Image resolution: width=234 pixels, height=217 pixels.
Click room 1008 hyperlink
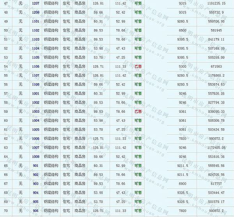[35, 156]
